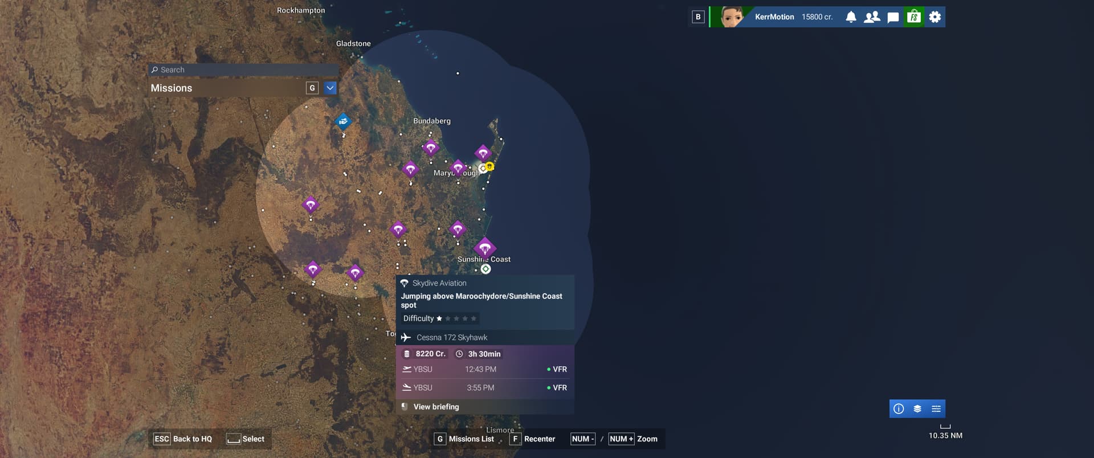Screen dimensions: 1094x458
Task: Click the Gladstone map label
Action: tap(353, 43)
